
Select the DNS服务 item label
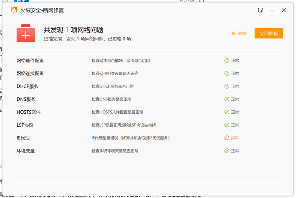(26, 99)
